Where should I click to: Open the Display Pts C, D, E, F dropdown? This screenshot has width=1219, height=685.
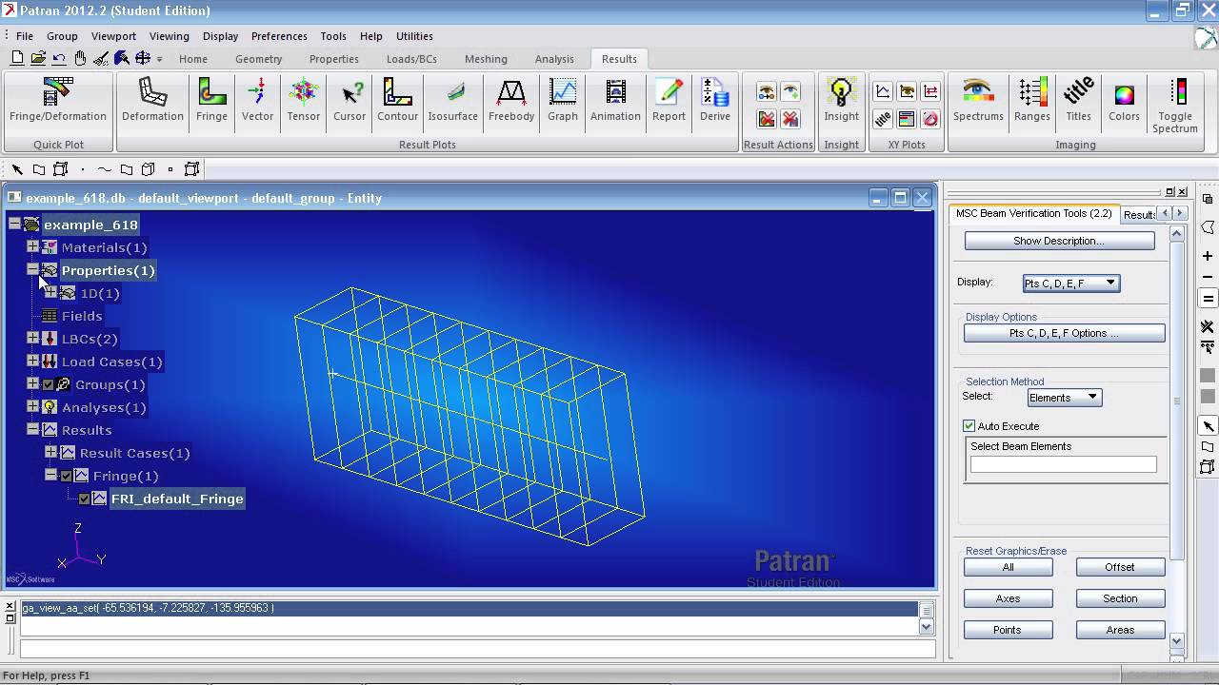[1071, 284]
